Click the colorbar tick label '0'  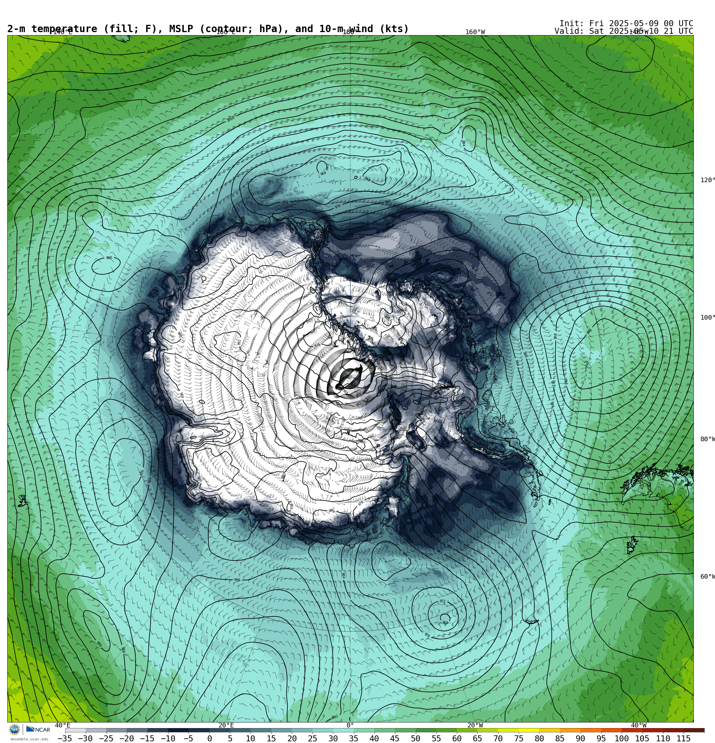point(210,738)
